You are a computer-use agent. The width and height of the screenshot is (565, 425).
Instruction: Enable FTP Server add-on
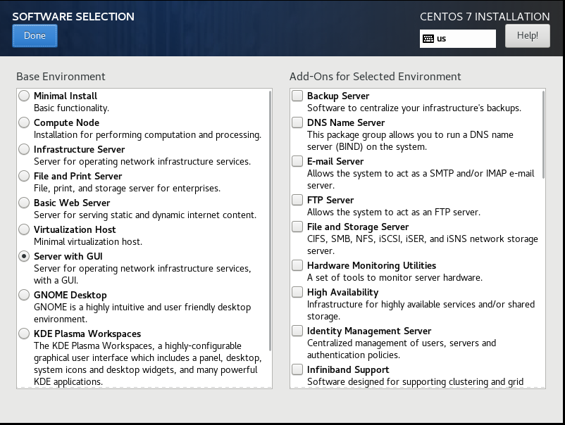[x=297, y=200]
